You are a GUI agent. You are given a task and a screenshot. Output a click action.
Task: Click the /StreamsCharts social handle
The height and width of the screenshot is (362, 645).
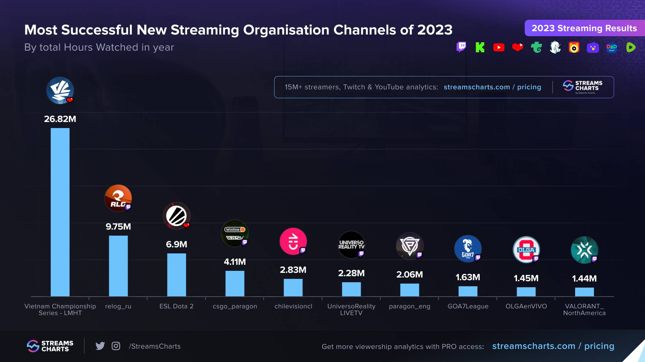coord(155,346)
